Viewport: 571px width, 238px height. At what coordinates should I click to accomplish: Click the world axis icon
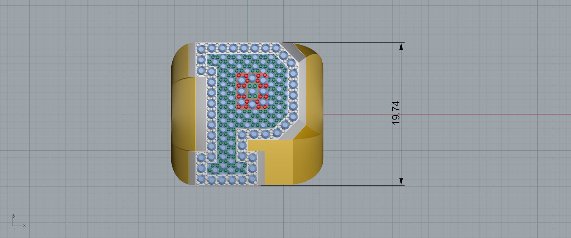click(19, 221)
